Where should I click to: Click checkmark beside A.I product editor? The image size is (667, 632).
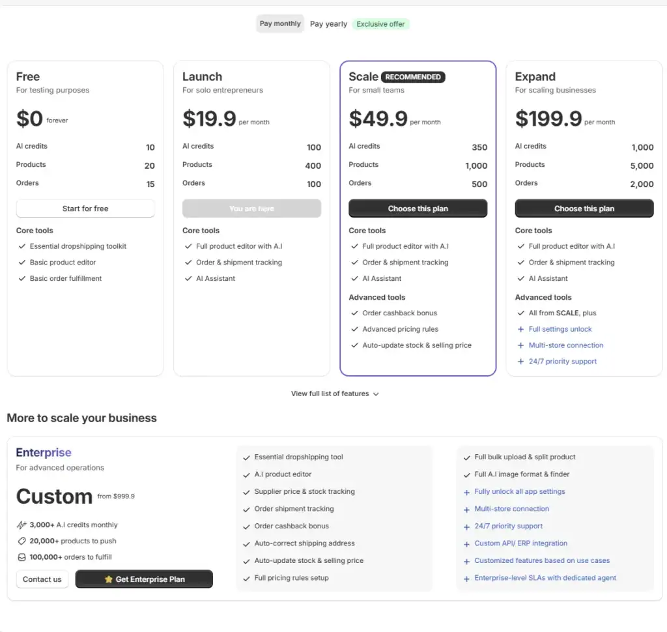pyautogui.click(x=246, y=475)
